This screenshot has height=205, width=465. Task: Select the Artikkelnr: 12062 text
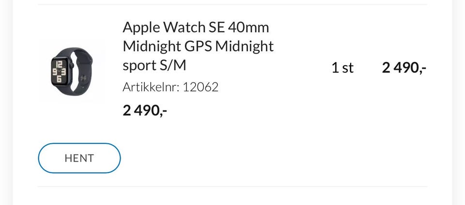[170, 87]
